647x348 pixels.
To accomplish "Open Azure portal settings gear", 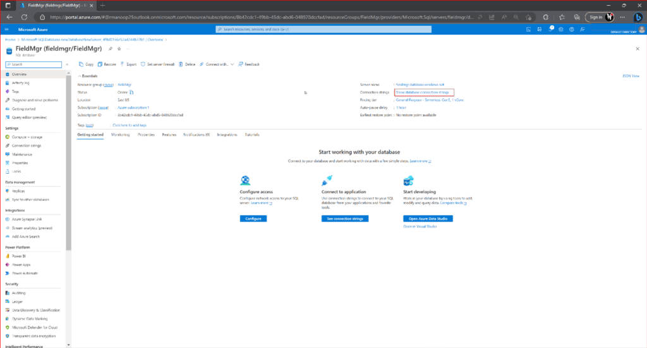I will pyautogui.click(x=561, y=30).
